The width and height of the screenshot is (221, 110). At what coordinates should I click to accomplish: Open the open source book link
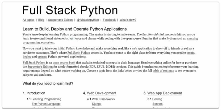tap(64, 63)
